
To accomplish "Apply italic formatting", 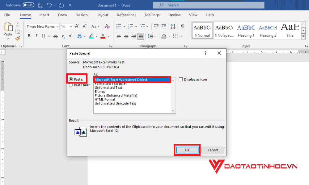I will tap(36, 36).
